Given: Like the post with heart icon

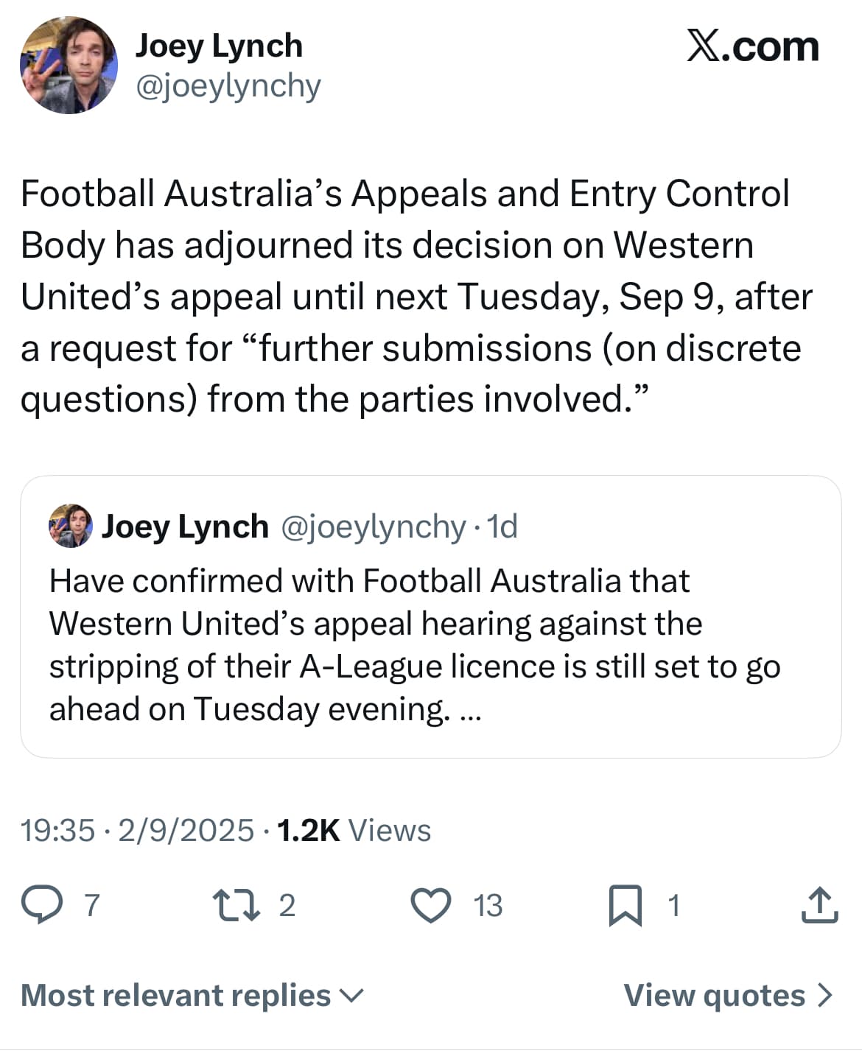Looking at the screenshot, I should (430, 905).
